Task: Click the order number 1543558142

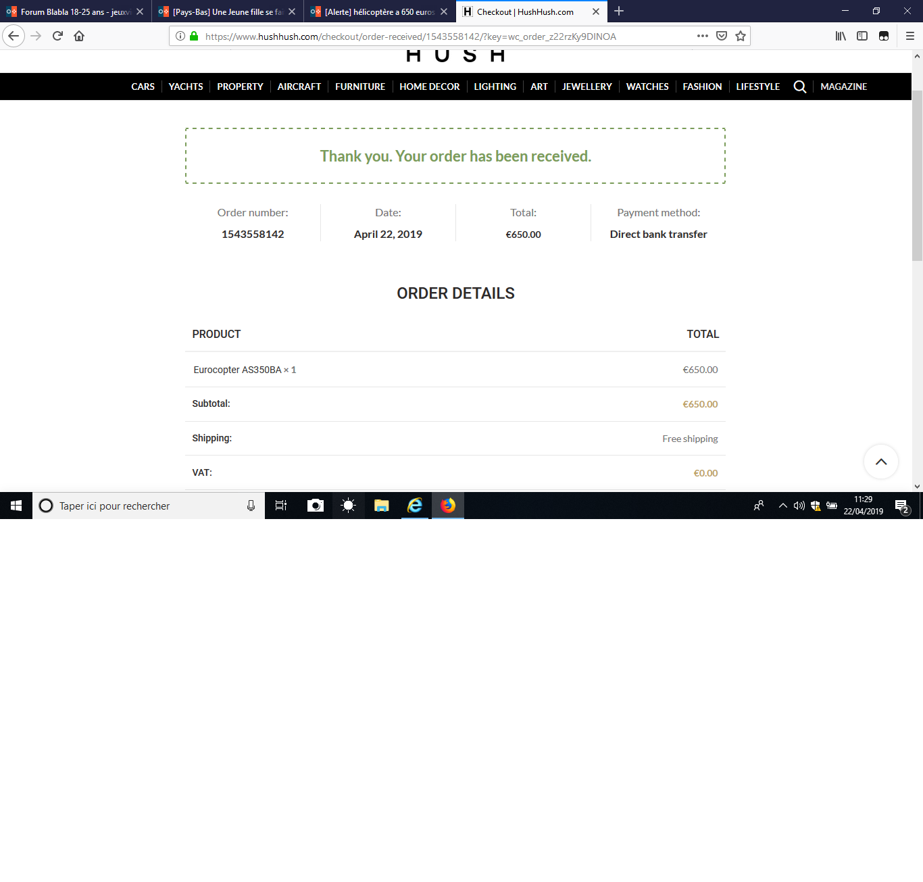Action: [x=253, y=234]
